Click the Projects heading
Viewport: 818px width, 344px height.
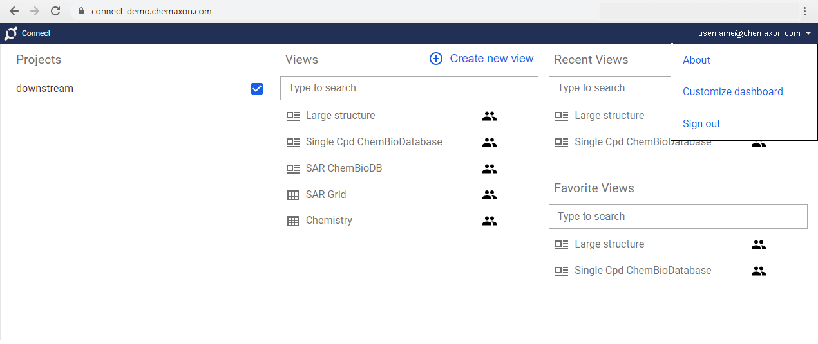click(x=39, y=60)
